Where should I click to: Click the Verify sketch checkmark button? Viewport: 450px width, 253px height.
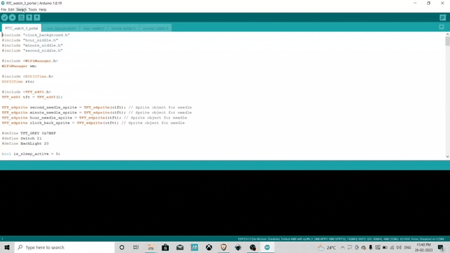[x=5, y=18]
